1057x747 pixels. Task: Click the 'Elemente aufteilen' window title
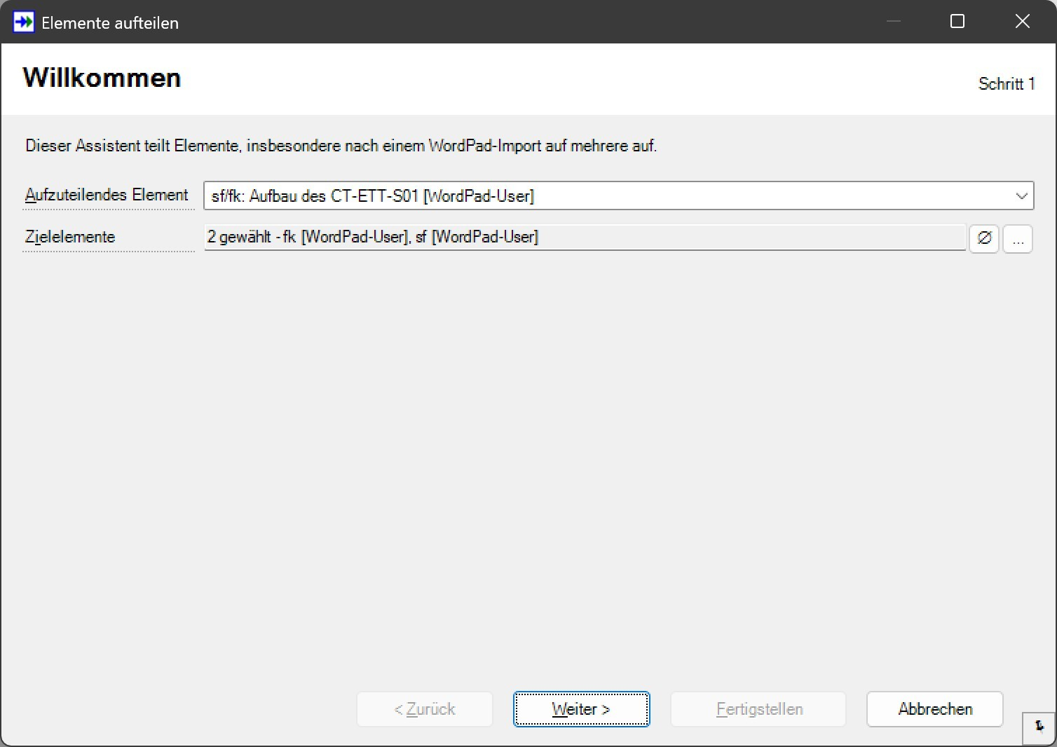110,23
